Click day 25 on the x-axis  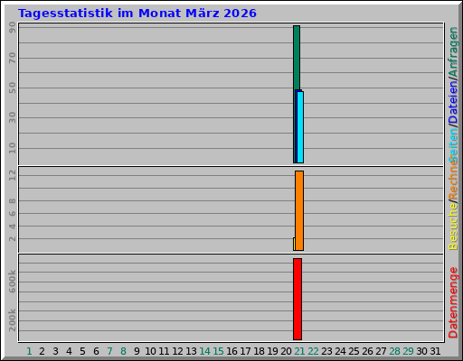click(354, 351)
